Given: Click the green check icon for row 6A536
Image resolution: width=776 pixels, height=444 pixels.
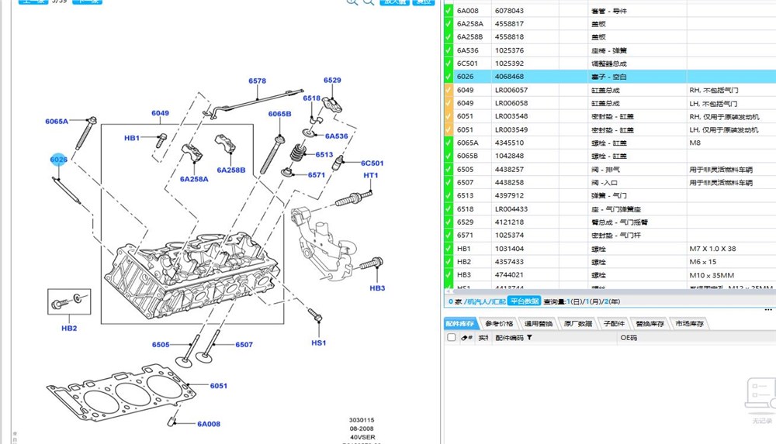Looking at the screenshot, I should (x=449, y=50).
